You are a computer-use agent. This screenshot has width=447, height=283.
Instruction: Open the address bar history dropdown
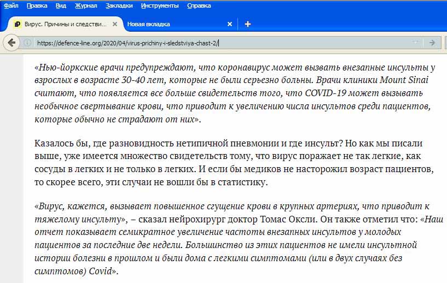(x=416, y=43)
